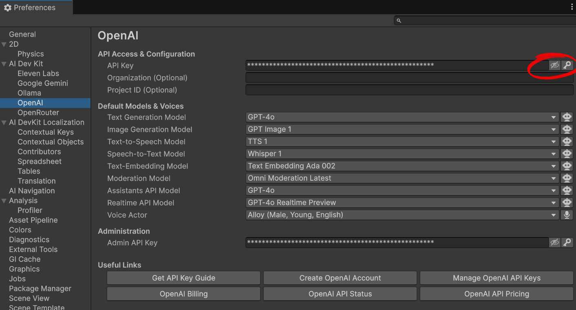Click the Get API Key Guide button
Screen dimensions: 576x310
point(183,278)
